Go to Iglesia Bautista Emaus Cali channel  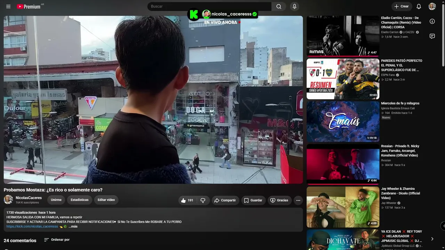pyautogui.click(x=398, y=108)
